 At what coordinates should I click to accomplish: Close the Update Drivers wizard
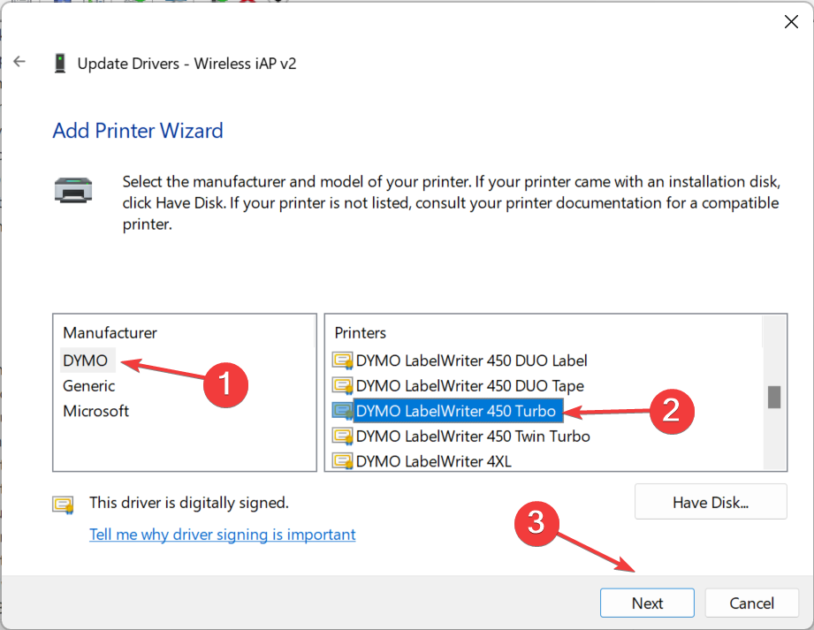click(791, 21)
